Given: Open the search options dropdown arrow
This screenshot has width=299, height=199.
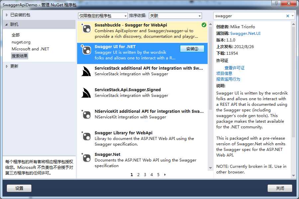Looking at the screenshot, I should [x=293, y=16].
